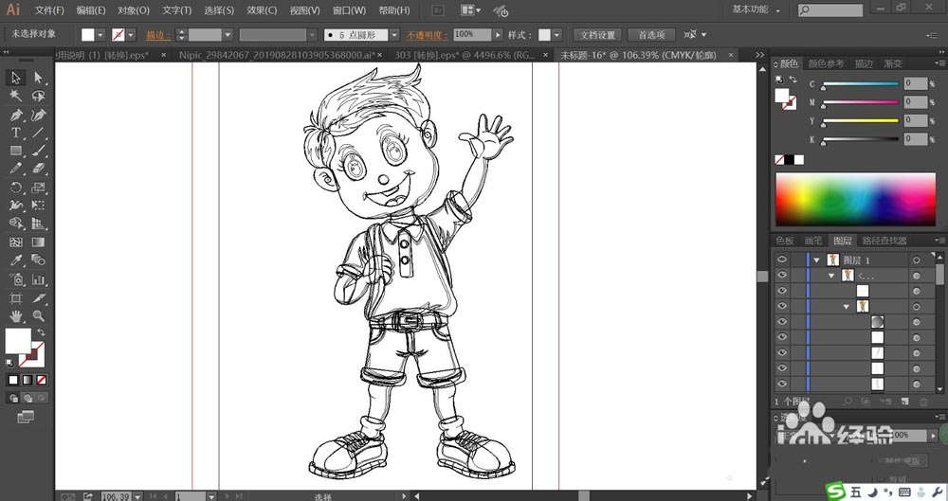Select the Lasso tool
Image resolution: width=948 pixels, height=501 pixels.
tap(38, 96)
